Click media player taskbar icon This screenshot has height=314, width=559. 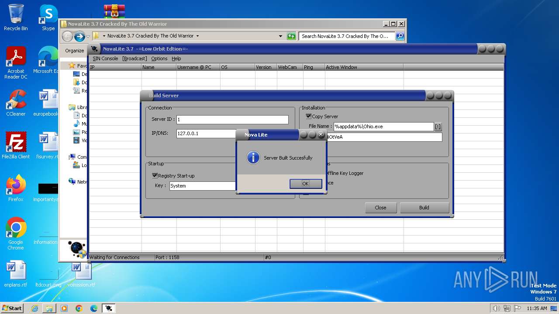64,308
